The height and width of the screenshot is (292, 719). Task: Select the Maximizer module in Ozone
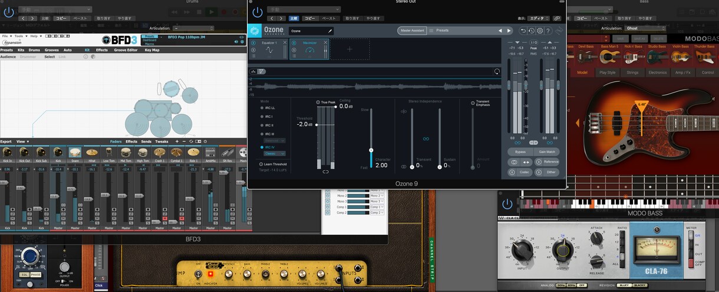click(309, 50)
